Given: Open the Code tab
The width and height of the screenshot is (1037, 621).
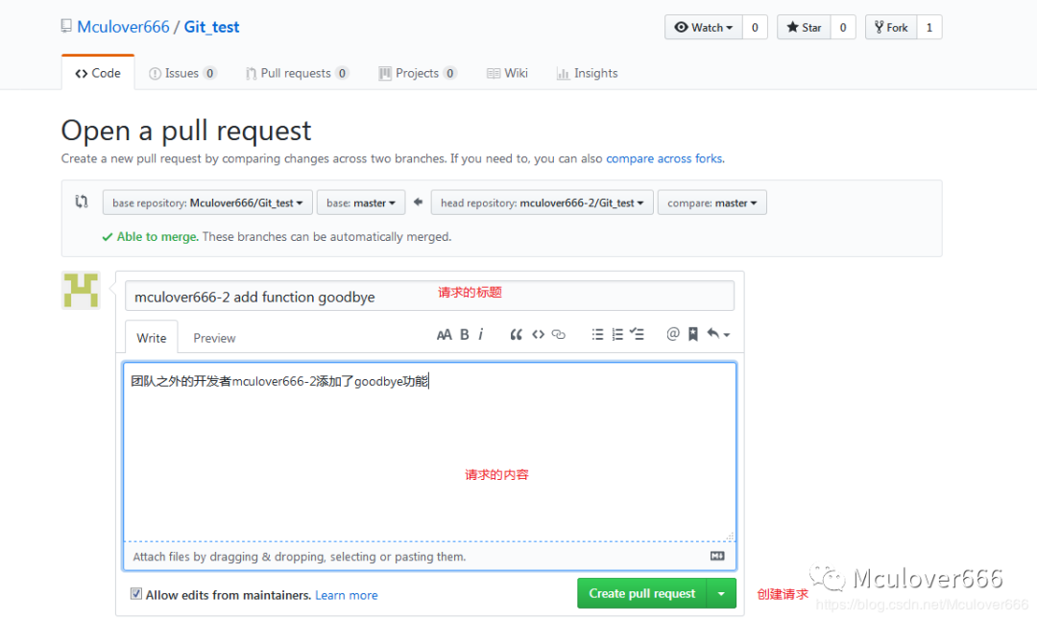Looking at the screenshot, I should [x=98, y=73].
